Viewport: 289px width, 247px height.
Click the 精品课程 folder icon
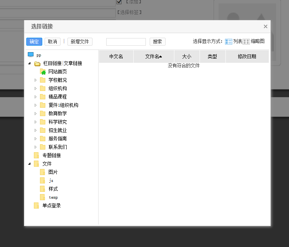tap(43, 97)
